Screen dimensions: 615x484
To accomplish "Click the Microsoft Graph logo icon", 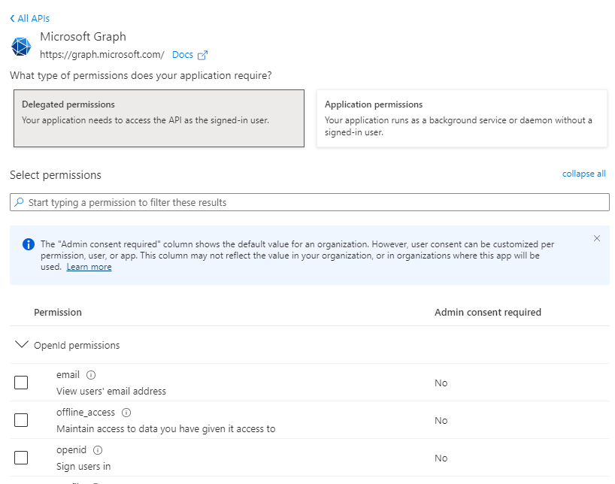I will (x=21, y=47).
